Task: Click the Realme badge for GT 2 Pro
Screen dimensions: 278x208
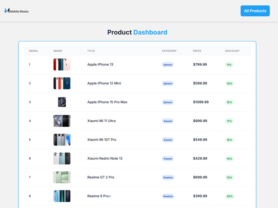Action: tap(168, 177)
